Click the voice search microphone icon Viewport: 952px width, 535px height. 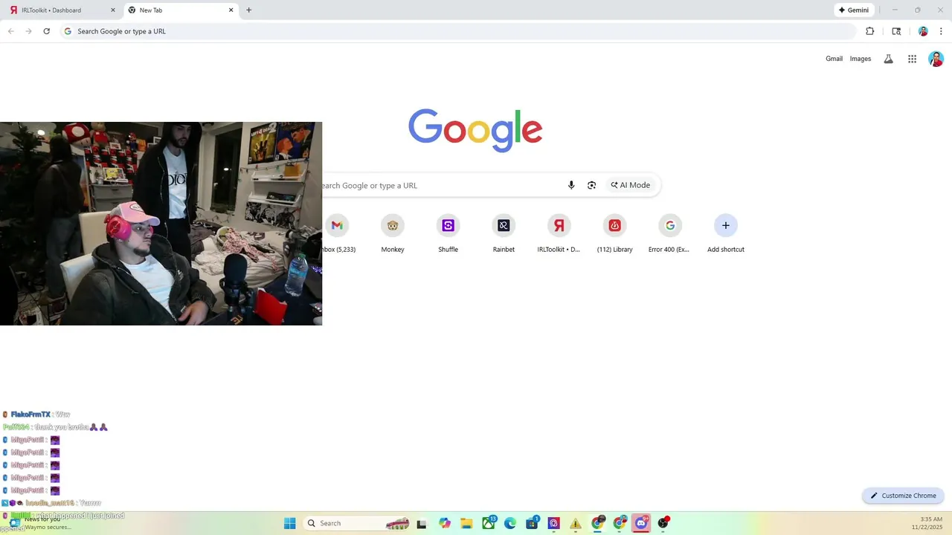click(x=571, y=185)
